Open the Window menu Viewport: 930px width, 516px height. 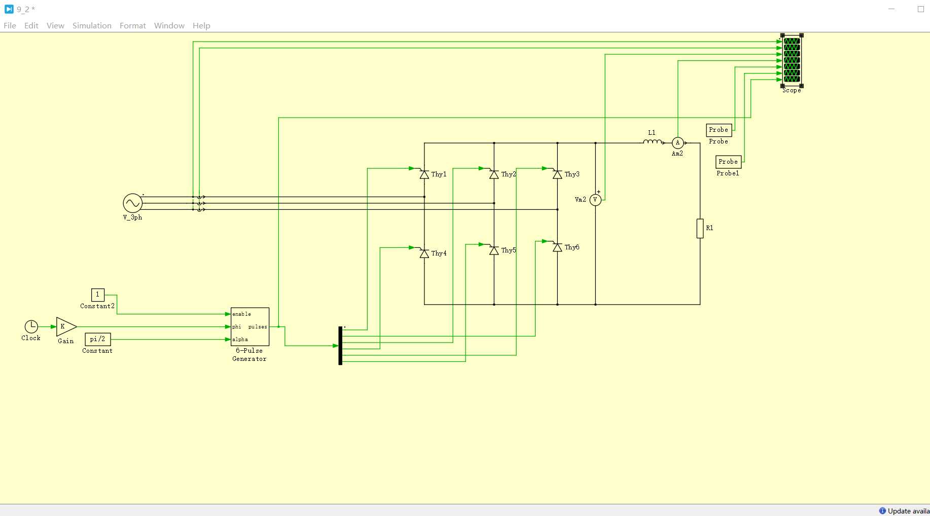tap(169, 25)
